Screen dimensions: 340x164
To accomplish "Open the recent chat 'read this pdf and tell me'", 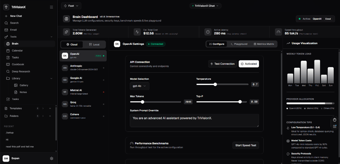I will tap(20, 147).
